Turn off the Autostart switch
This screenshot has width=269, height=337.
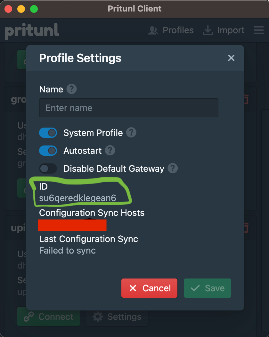48,151
